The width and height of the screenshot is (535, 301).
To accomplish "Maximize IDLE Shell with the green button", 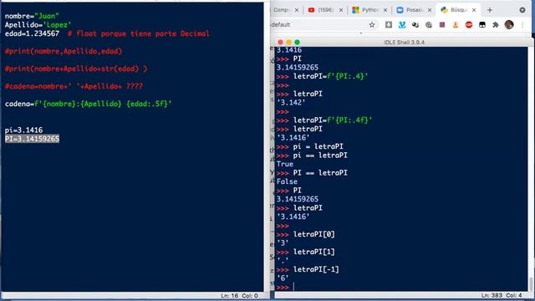I will 298,43.
